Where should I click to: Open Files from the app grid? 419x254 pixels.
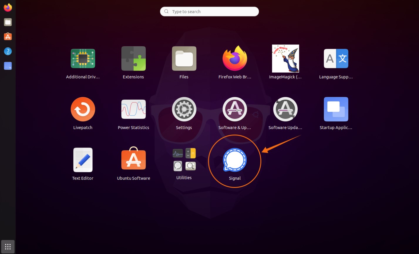pos(184,59)
